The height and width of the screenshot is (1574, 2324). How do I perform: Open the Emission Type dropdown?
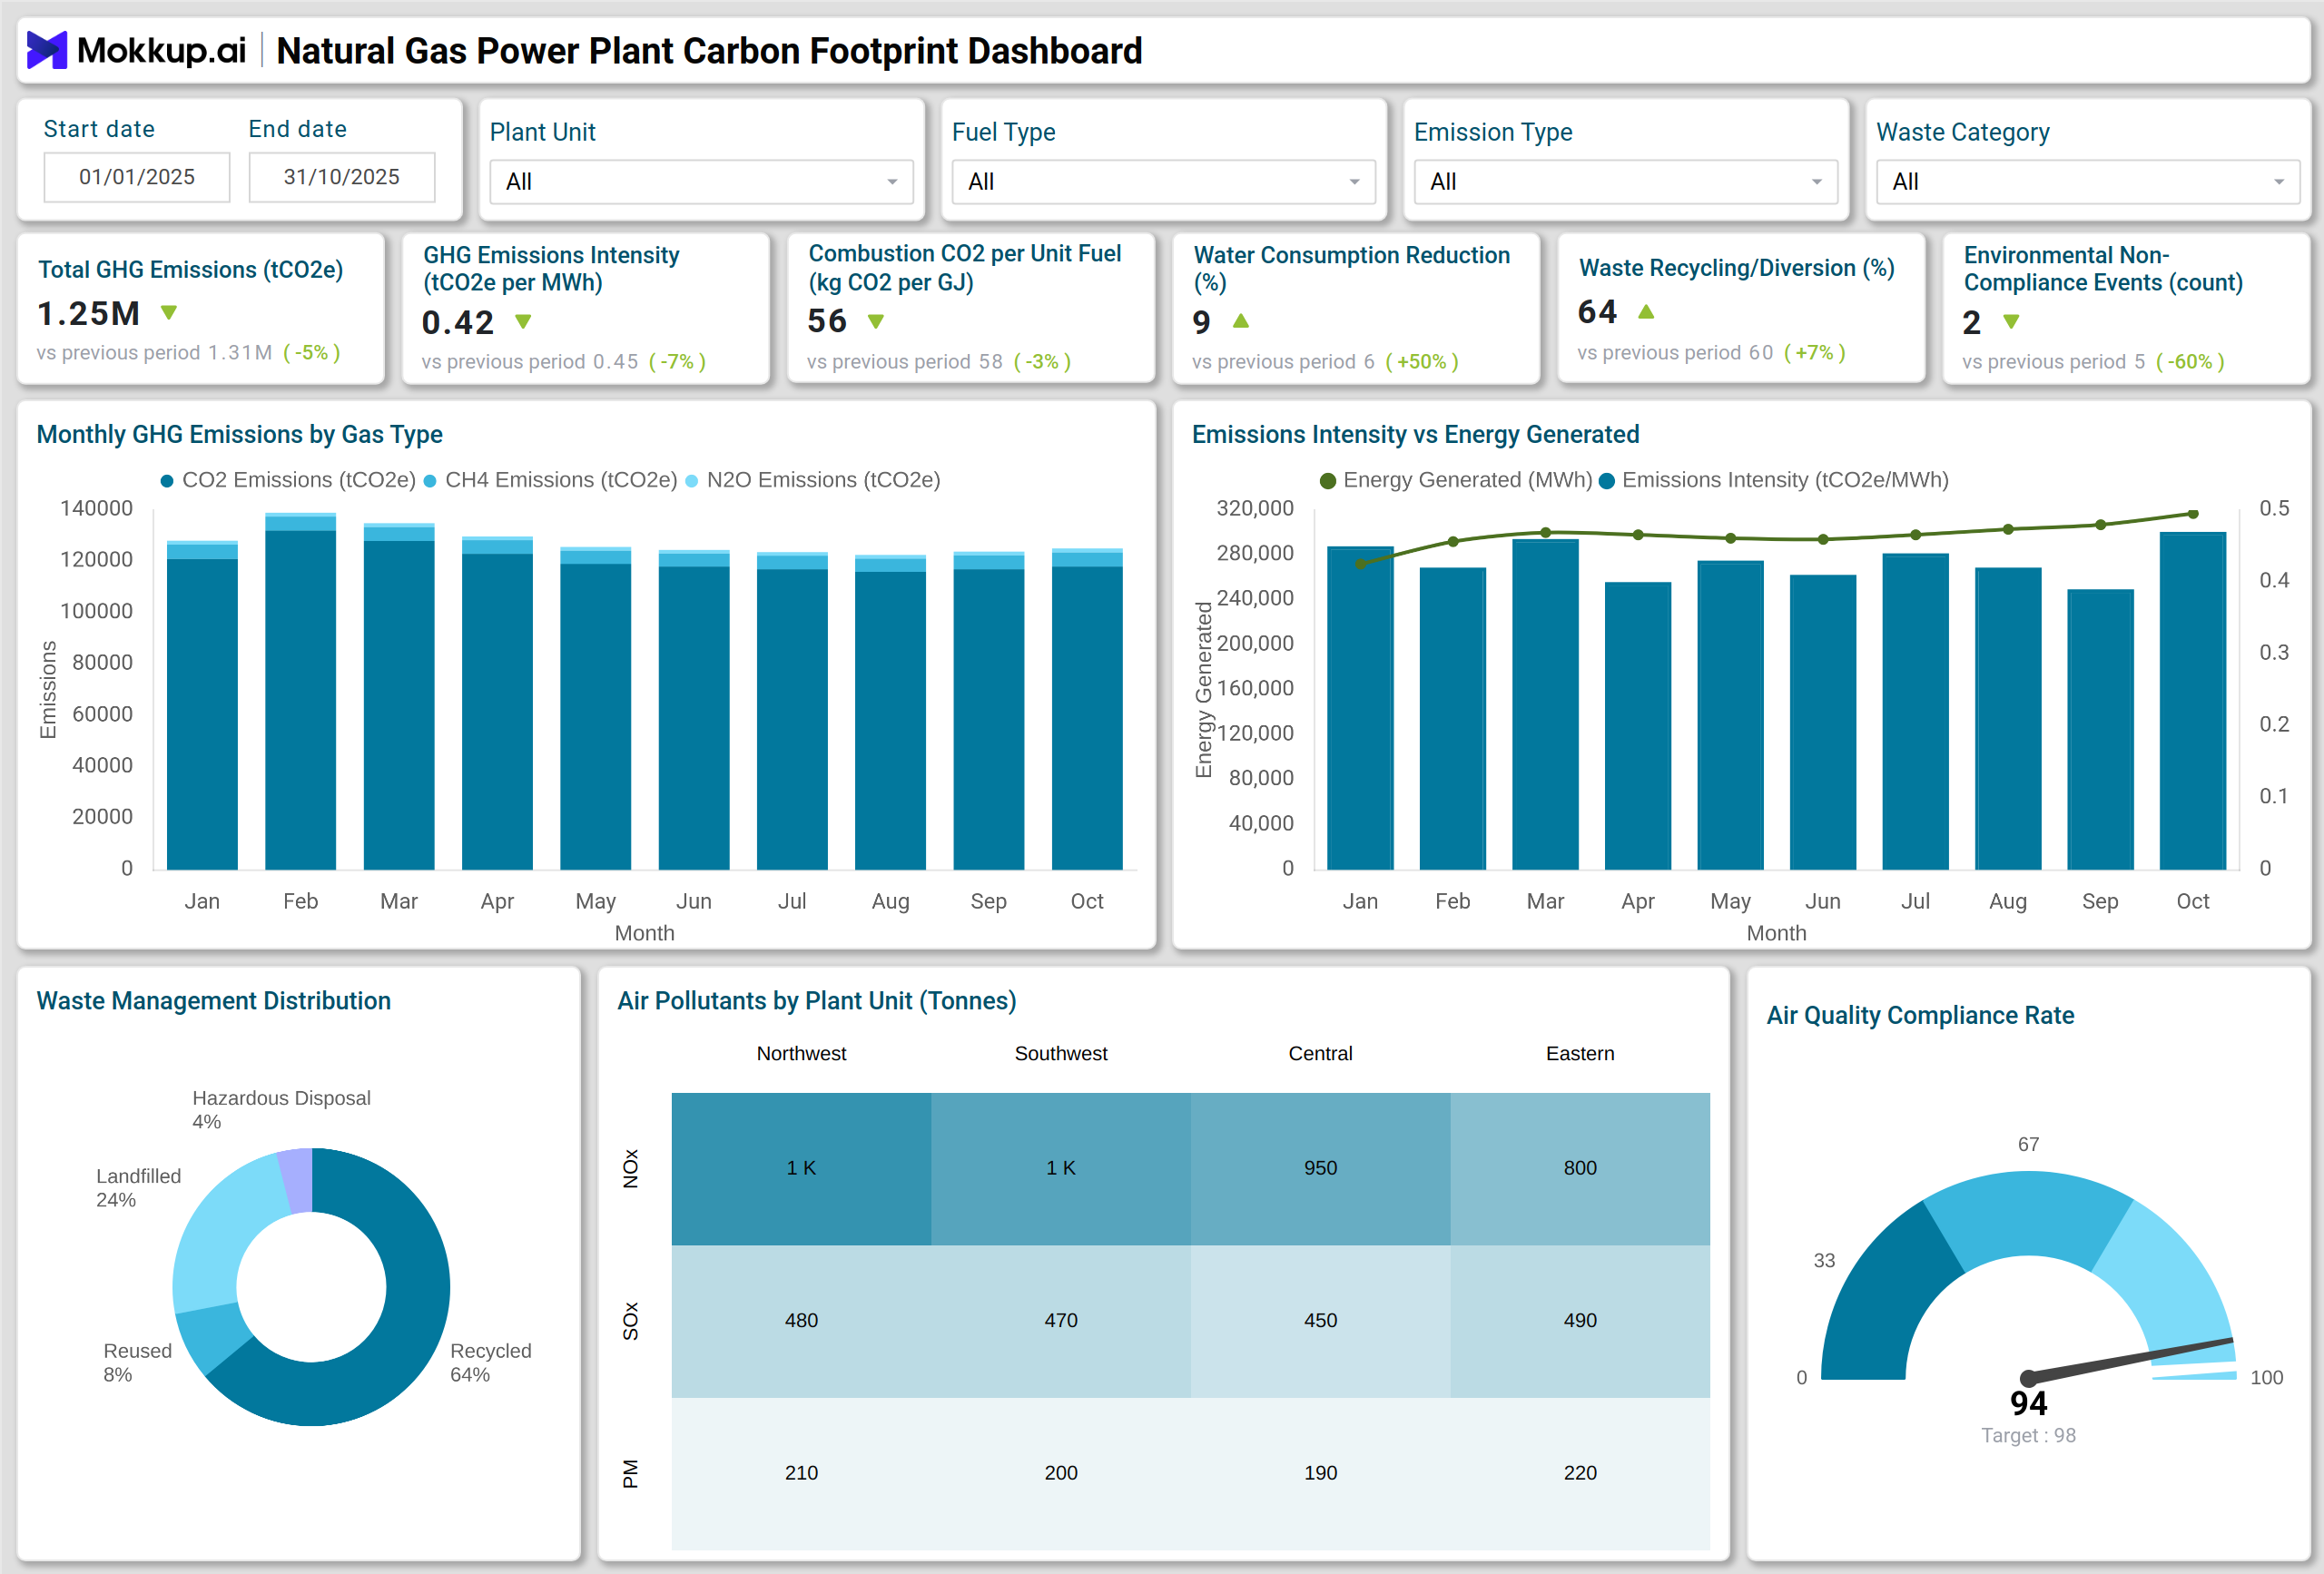1625,182
